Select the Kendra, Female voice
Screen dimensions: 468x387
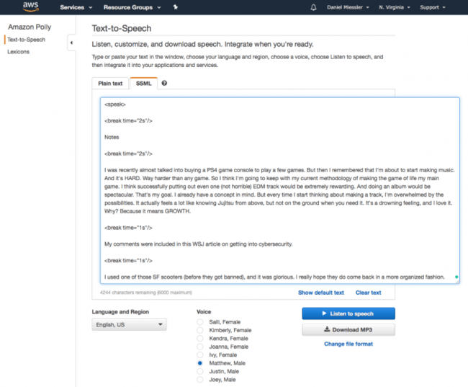pos(199,338)
